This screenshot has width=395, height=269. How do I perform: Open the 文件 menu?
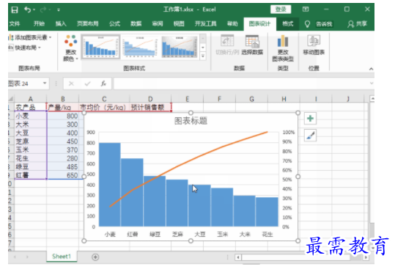tap(15, 24)
